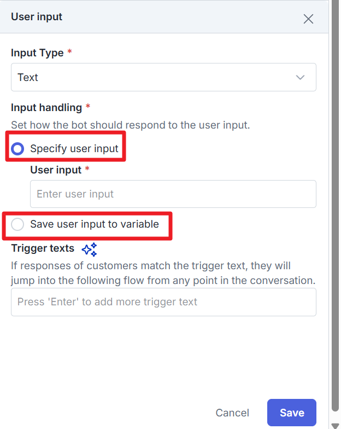Click the 'Input handling' section label
The height and width of the screenshot is (429, 341).
click(46, 107)
